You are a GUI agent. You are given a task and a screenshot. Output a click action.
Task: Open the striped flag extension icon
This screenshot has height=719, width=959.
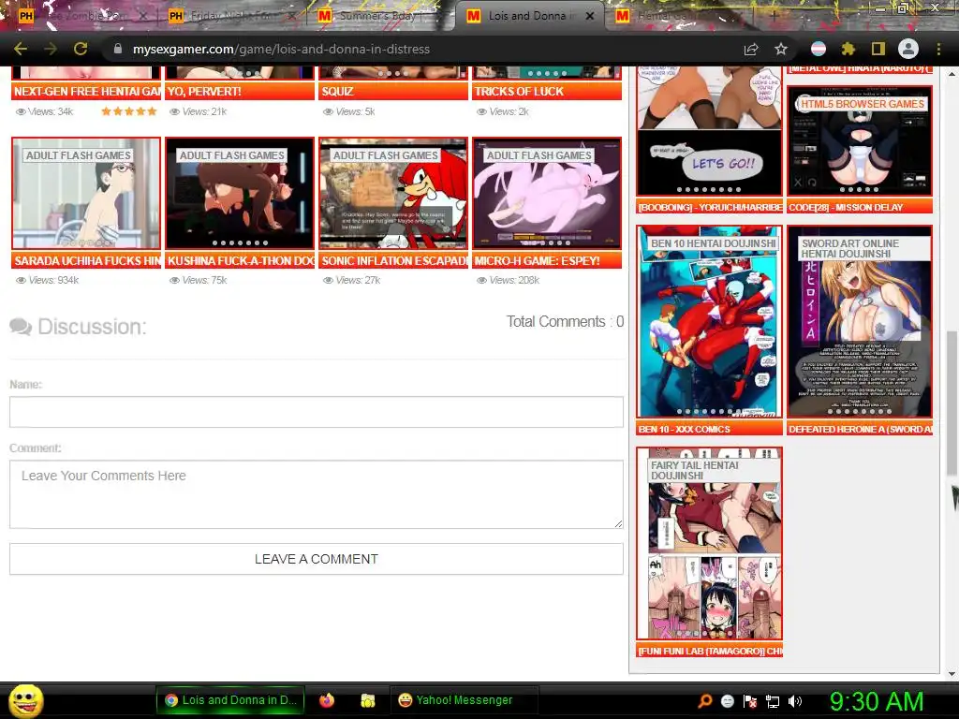tap(819, 49)
